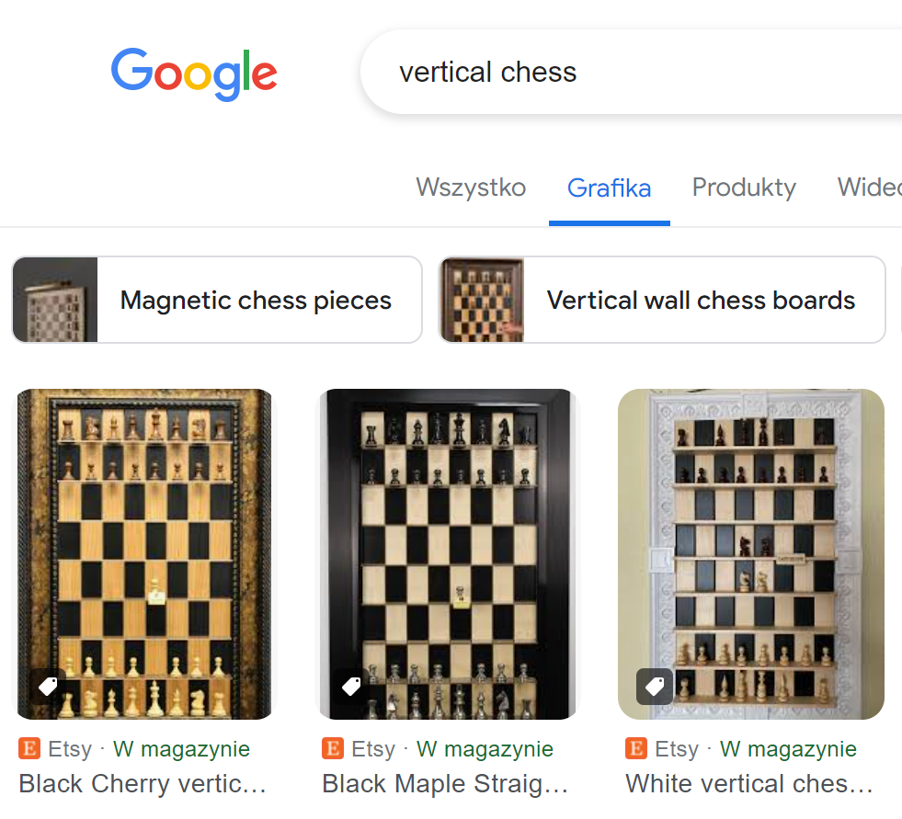902x819 pixels.
Task: Click the Vertical wall chess boards chip thumbnail
Action: tap(483, 300)
